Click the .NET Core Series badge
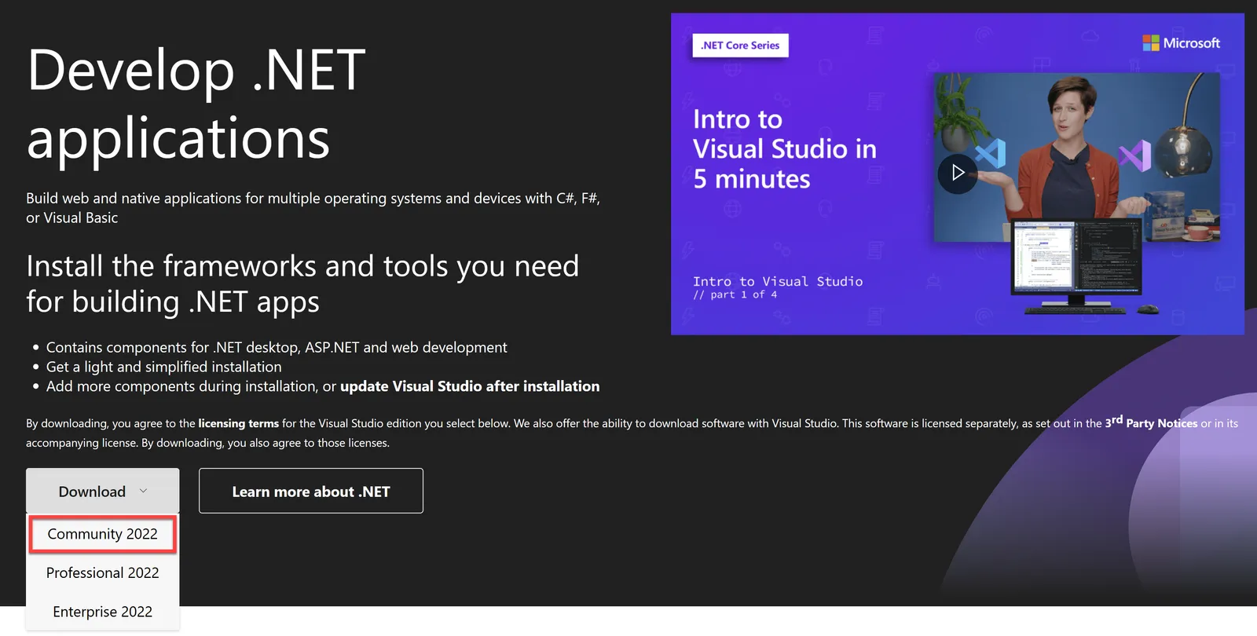 click(740, 46)
